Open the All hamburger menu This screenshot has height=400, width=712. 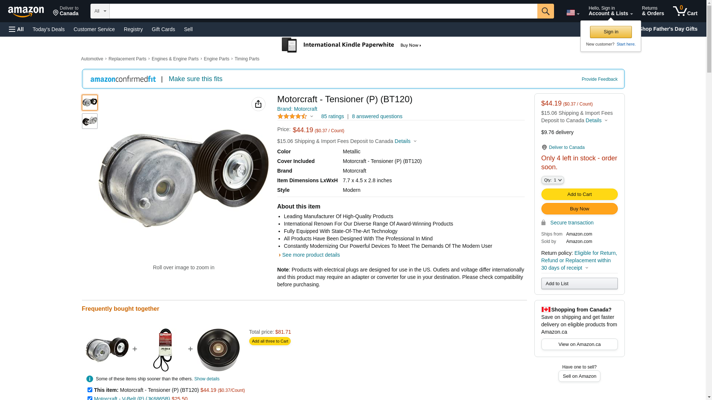pos(16,29)
